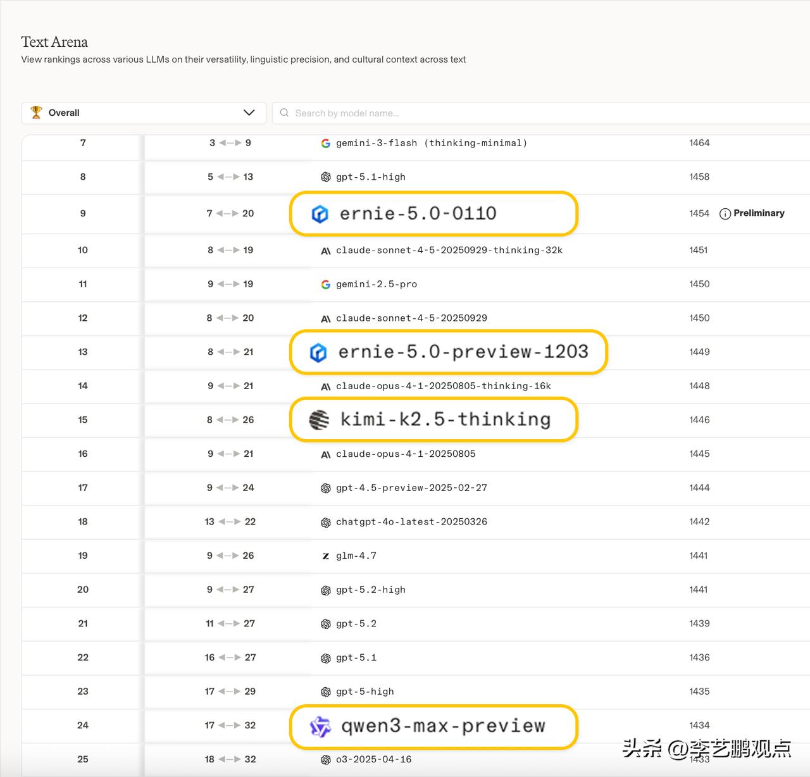
Task: Select the claude-opus-4-1-20250805-thinking-16k model name
Action: (x=444, y=386)
